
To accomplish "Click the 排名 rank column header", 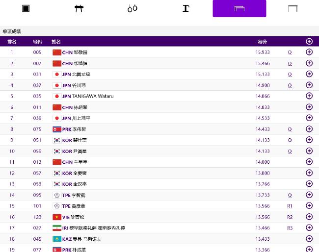I will 12,42.
